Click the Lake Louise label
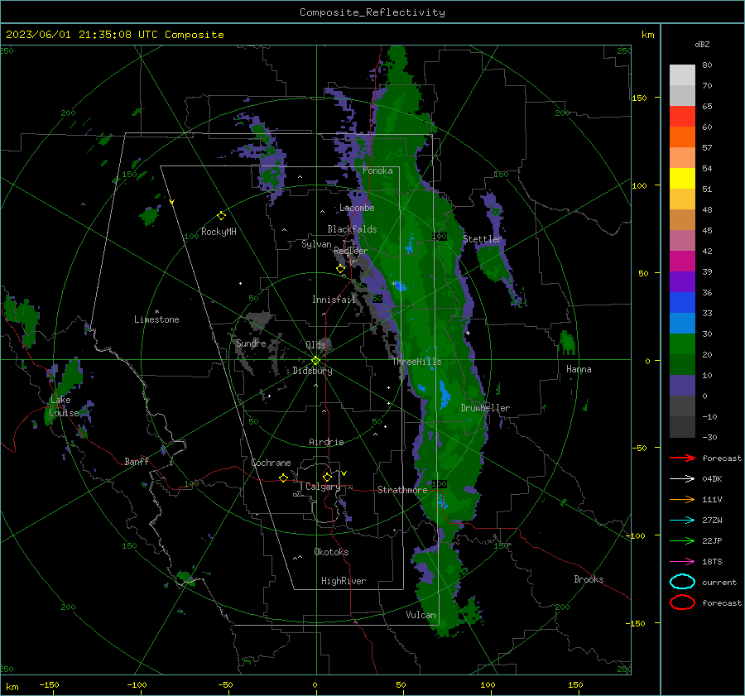745x696 pixels. [64, 406]
